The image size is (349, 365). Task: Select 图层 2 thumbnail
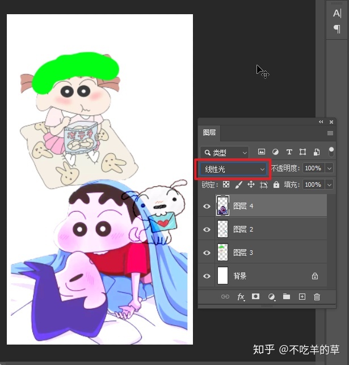(x=222, y=229)
